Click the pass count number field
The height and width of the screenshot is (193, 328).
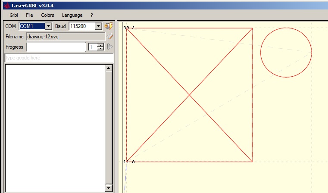93,47
